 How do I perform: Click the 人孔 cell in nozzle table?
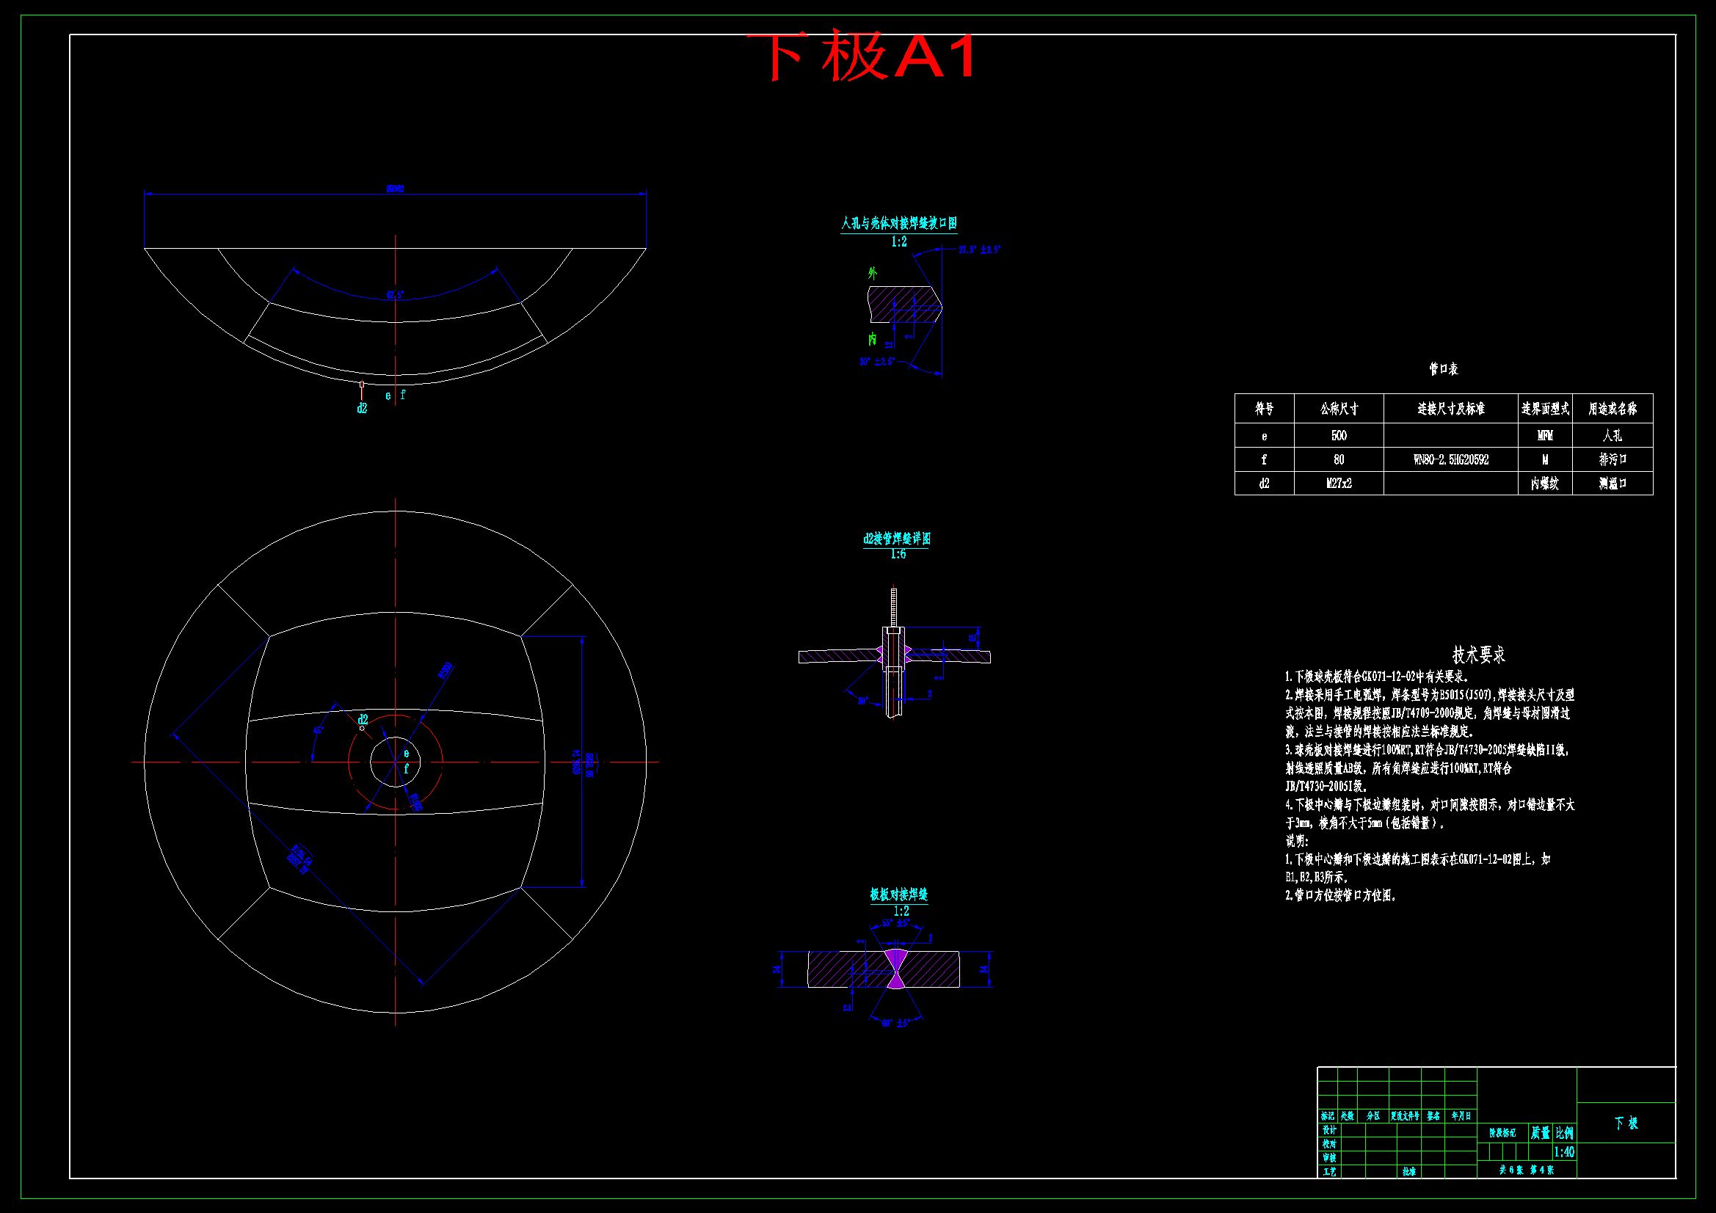(1612, 436)
